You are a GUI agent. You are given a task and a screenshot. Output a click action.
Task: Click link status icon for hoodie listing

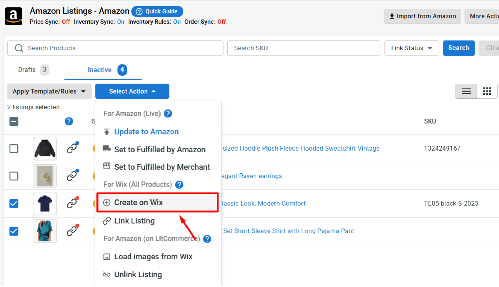coord(73,148)
